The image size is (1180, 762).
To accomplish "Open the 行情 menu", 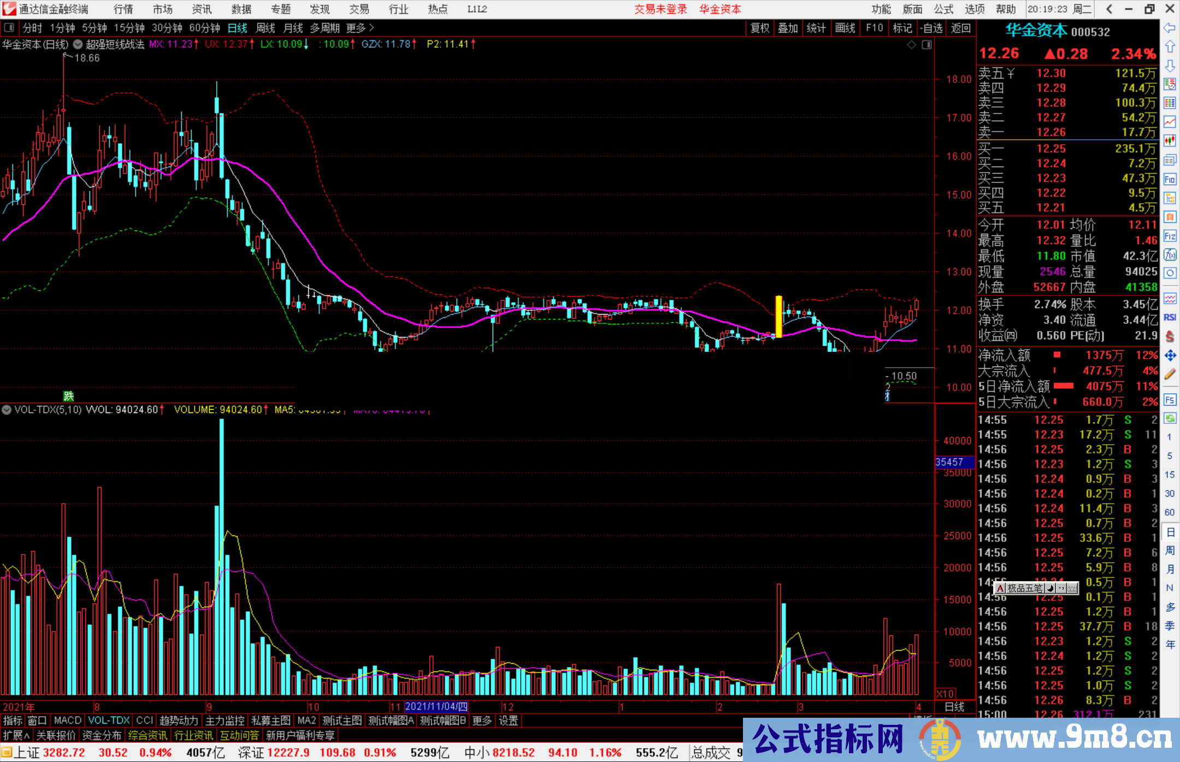I will (x=123, y=9).
